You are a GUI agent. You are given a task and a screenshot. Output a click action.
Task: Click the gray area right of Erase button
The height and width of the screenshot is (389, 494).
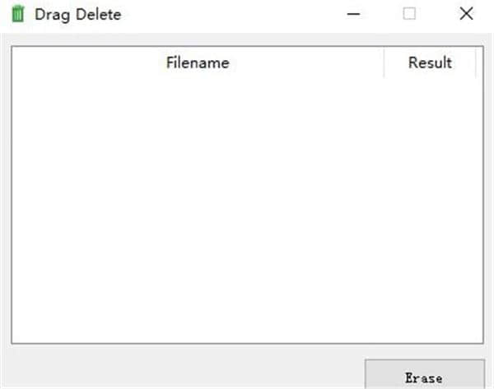489,374
